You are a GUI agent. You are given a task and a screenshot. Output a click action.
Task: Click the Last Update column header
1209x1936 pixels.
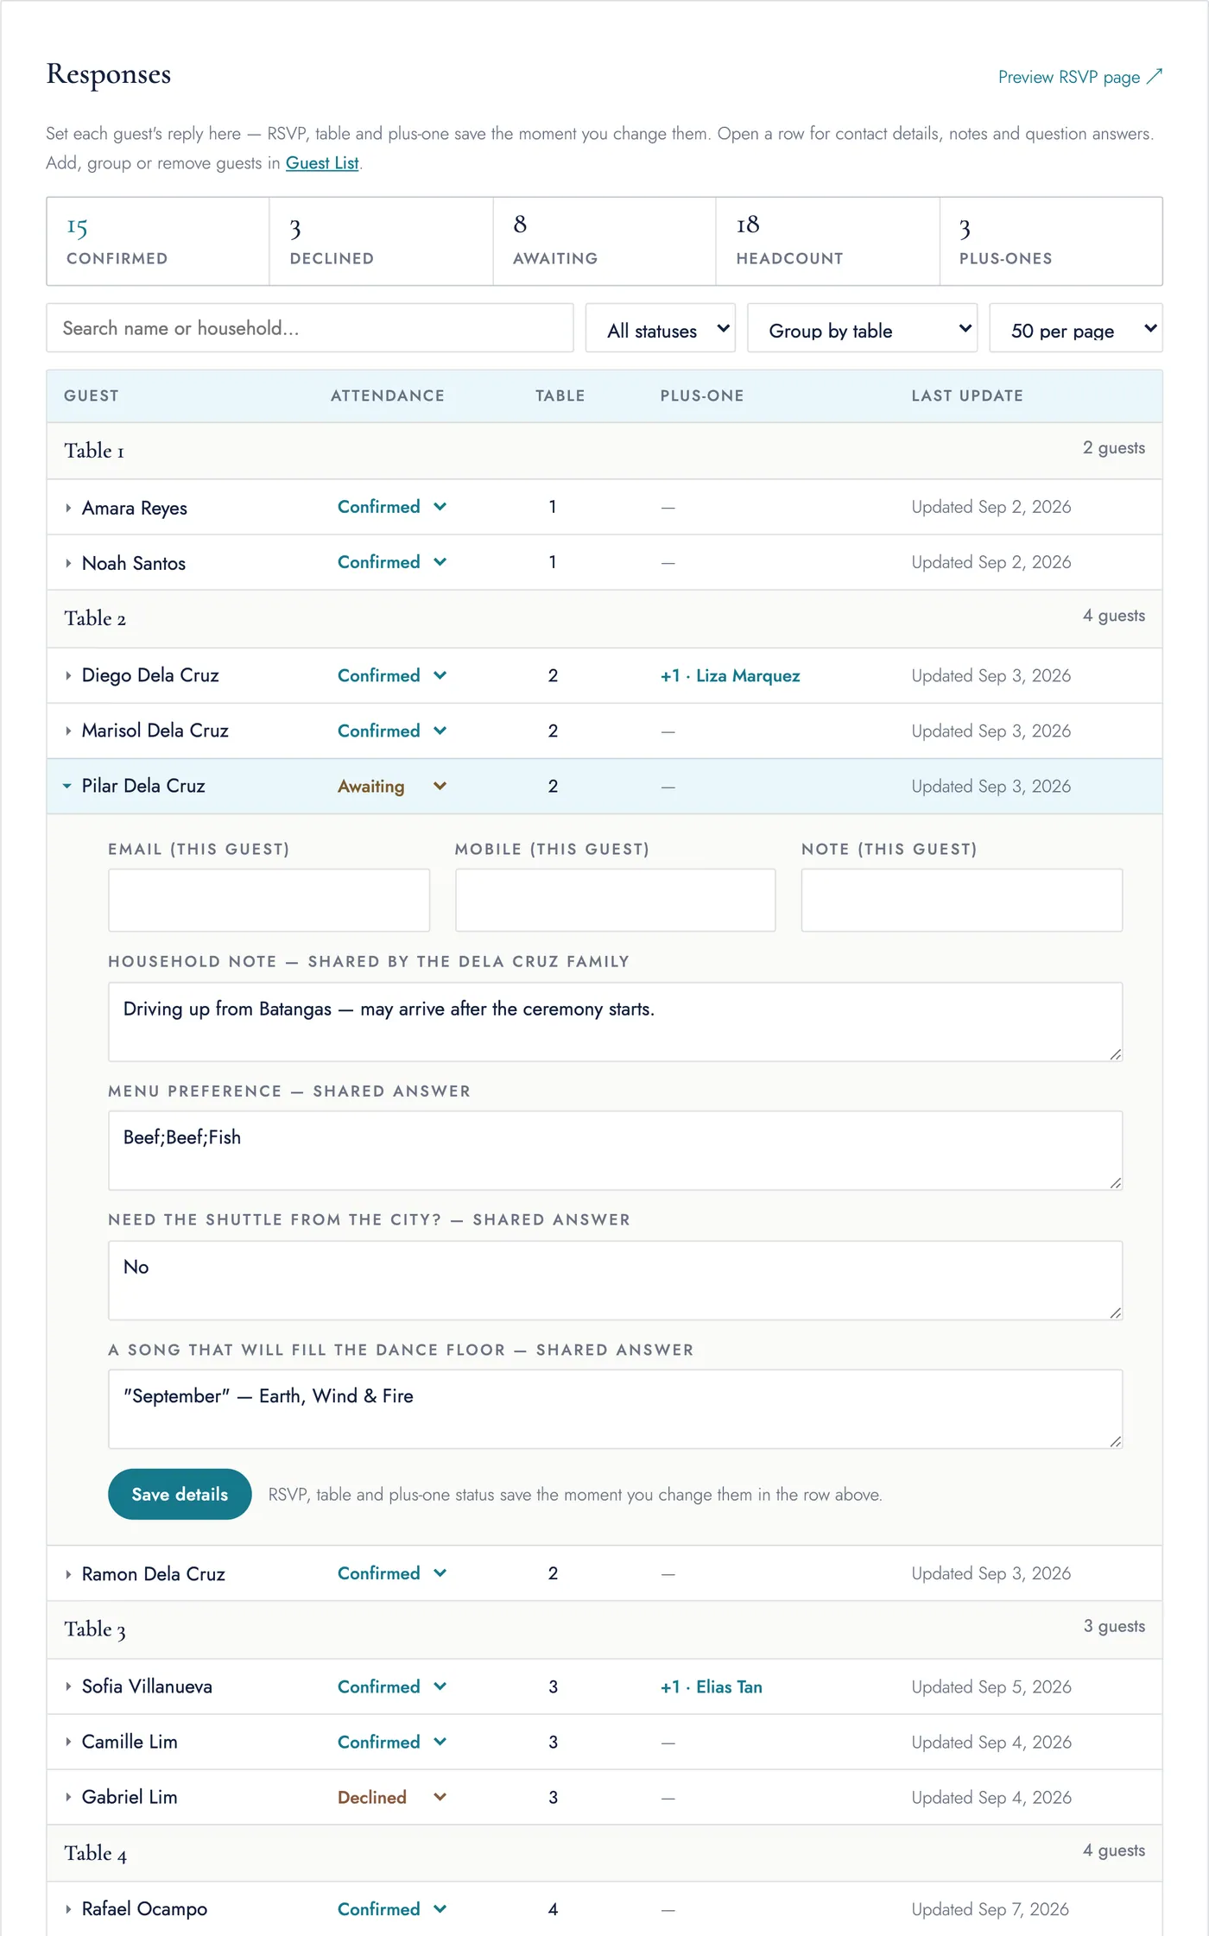click(967, 395)
